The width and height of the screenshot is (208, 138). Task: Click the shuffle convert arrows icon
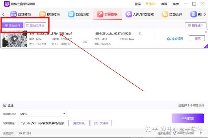point(85,42)
